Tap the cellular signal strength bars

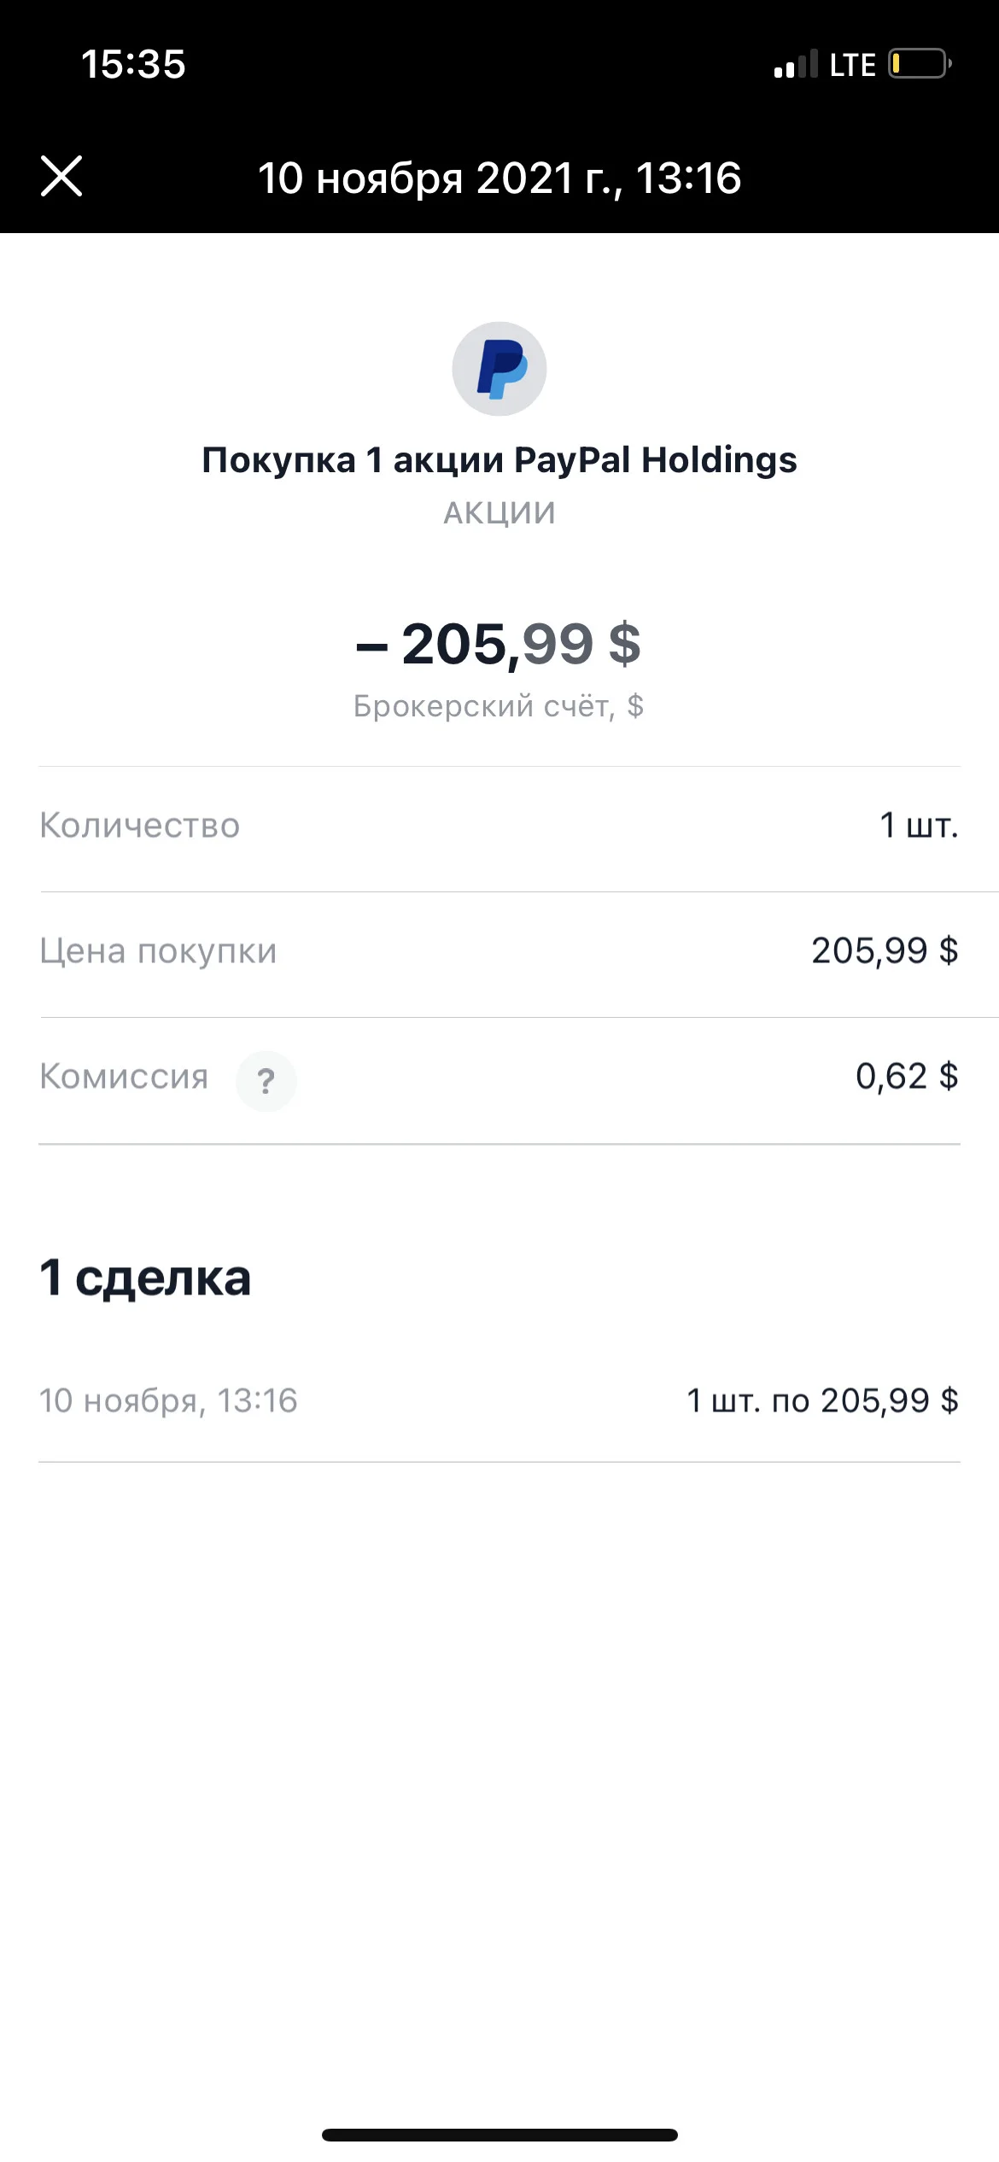(796, 65)
